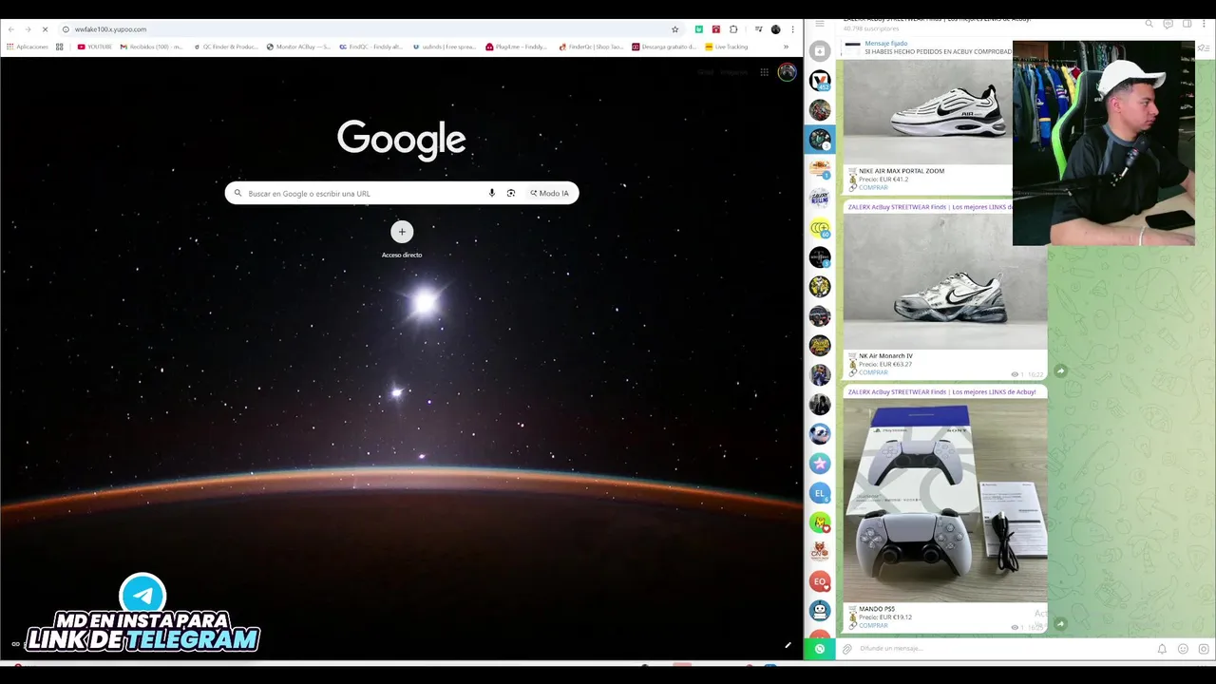
Task: Open Modo IA in Google search
Action: (x=549, y=193)
